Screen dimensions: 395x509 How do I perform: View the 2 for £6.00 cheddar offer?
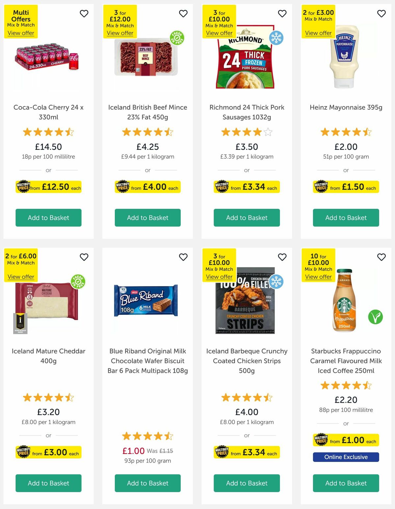(20, 277)
